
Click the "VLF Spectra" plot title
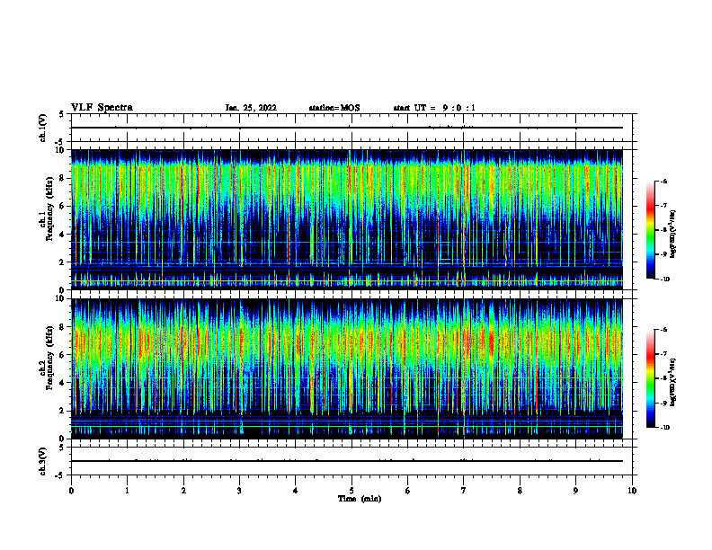102,108
